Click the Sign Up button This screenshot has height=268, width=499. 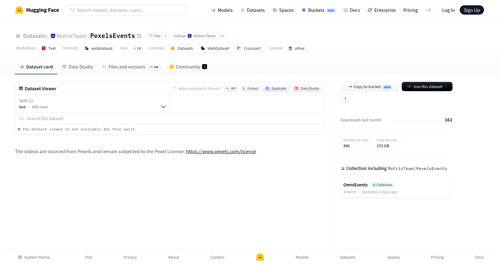472,10
